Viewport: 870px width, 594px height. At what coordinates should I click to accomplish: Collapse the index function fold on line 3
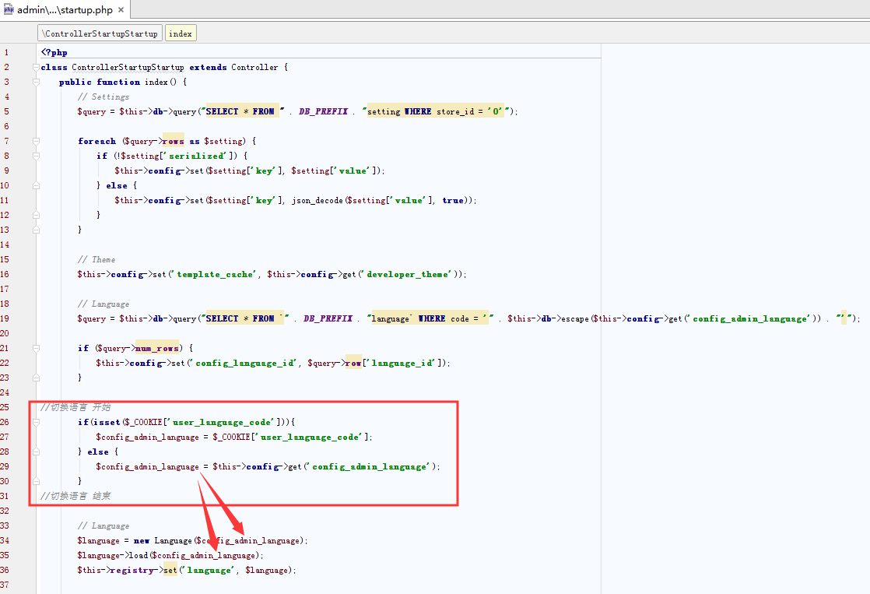(x=36, y=83)
